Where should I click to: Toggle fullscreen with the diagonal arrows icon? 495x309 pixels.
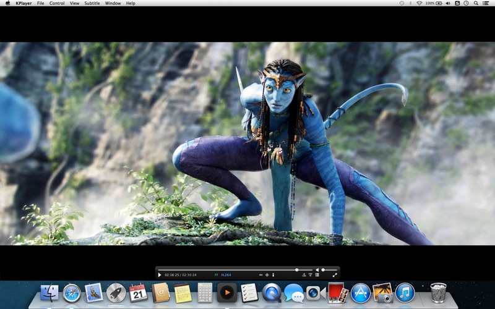click(335, 275)
